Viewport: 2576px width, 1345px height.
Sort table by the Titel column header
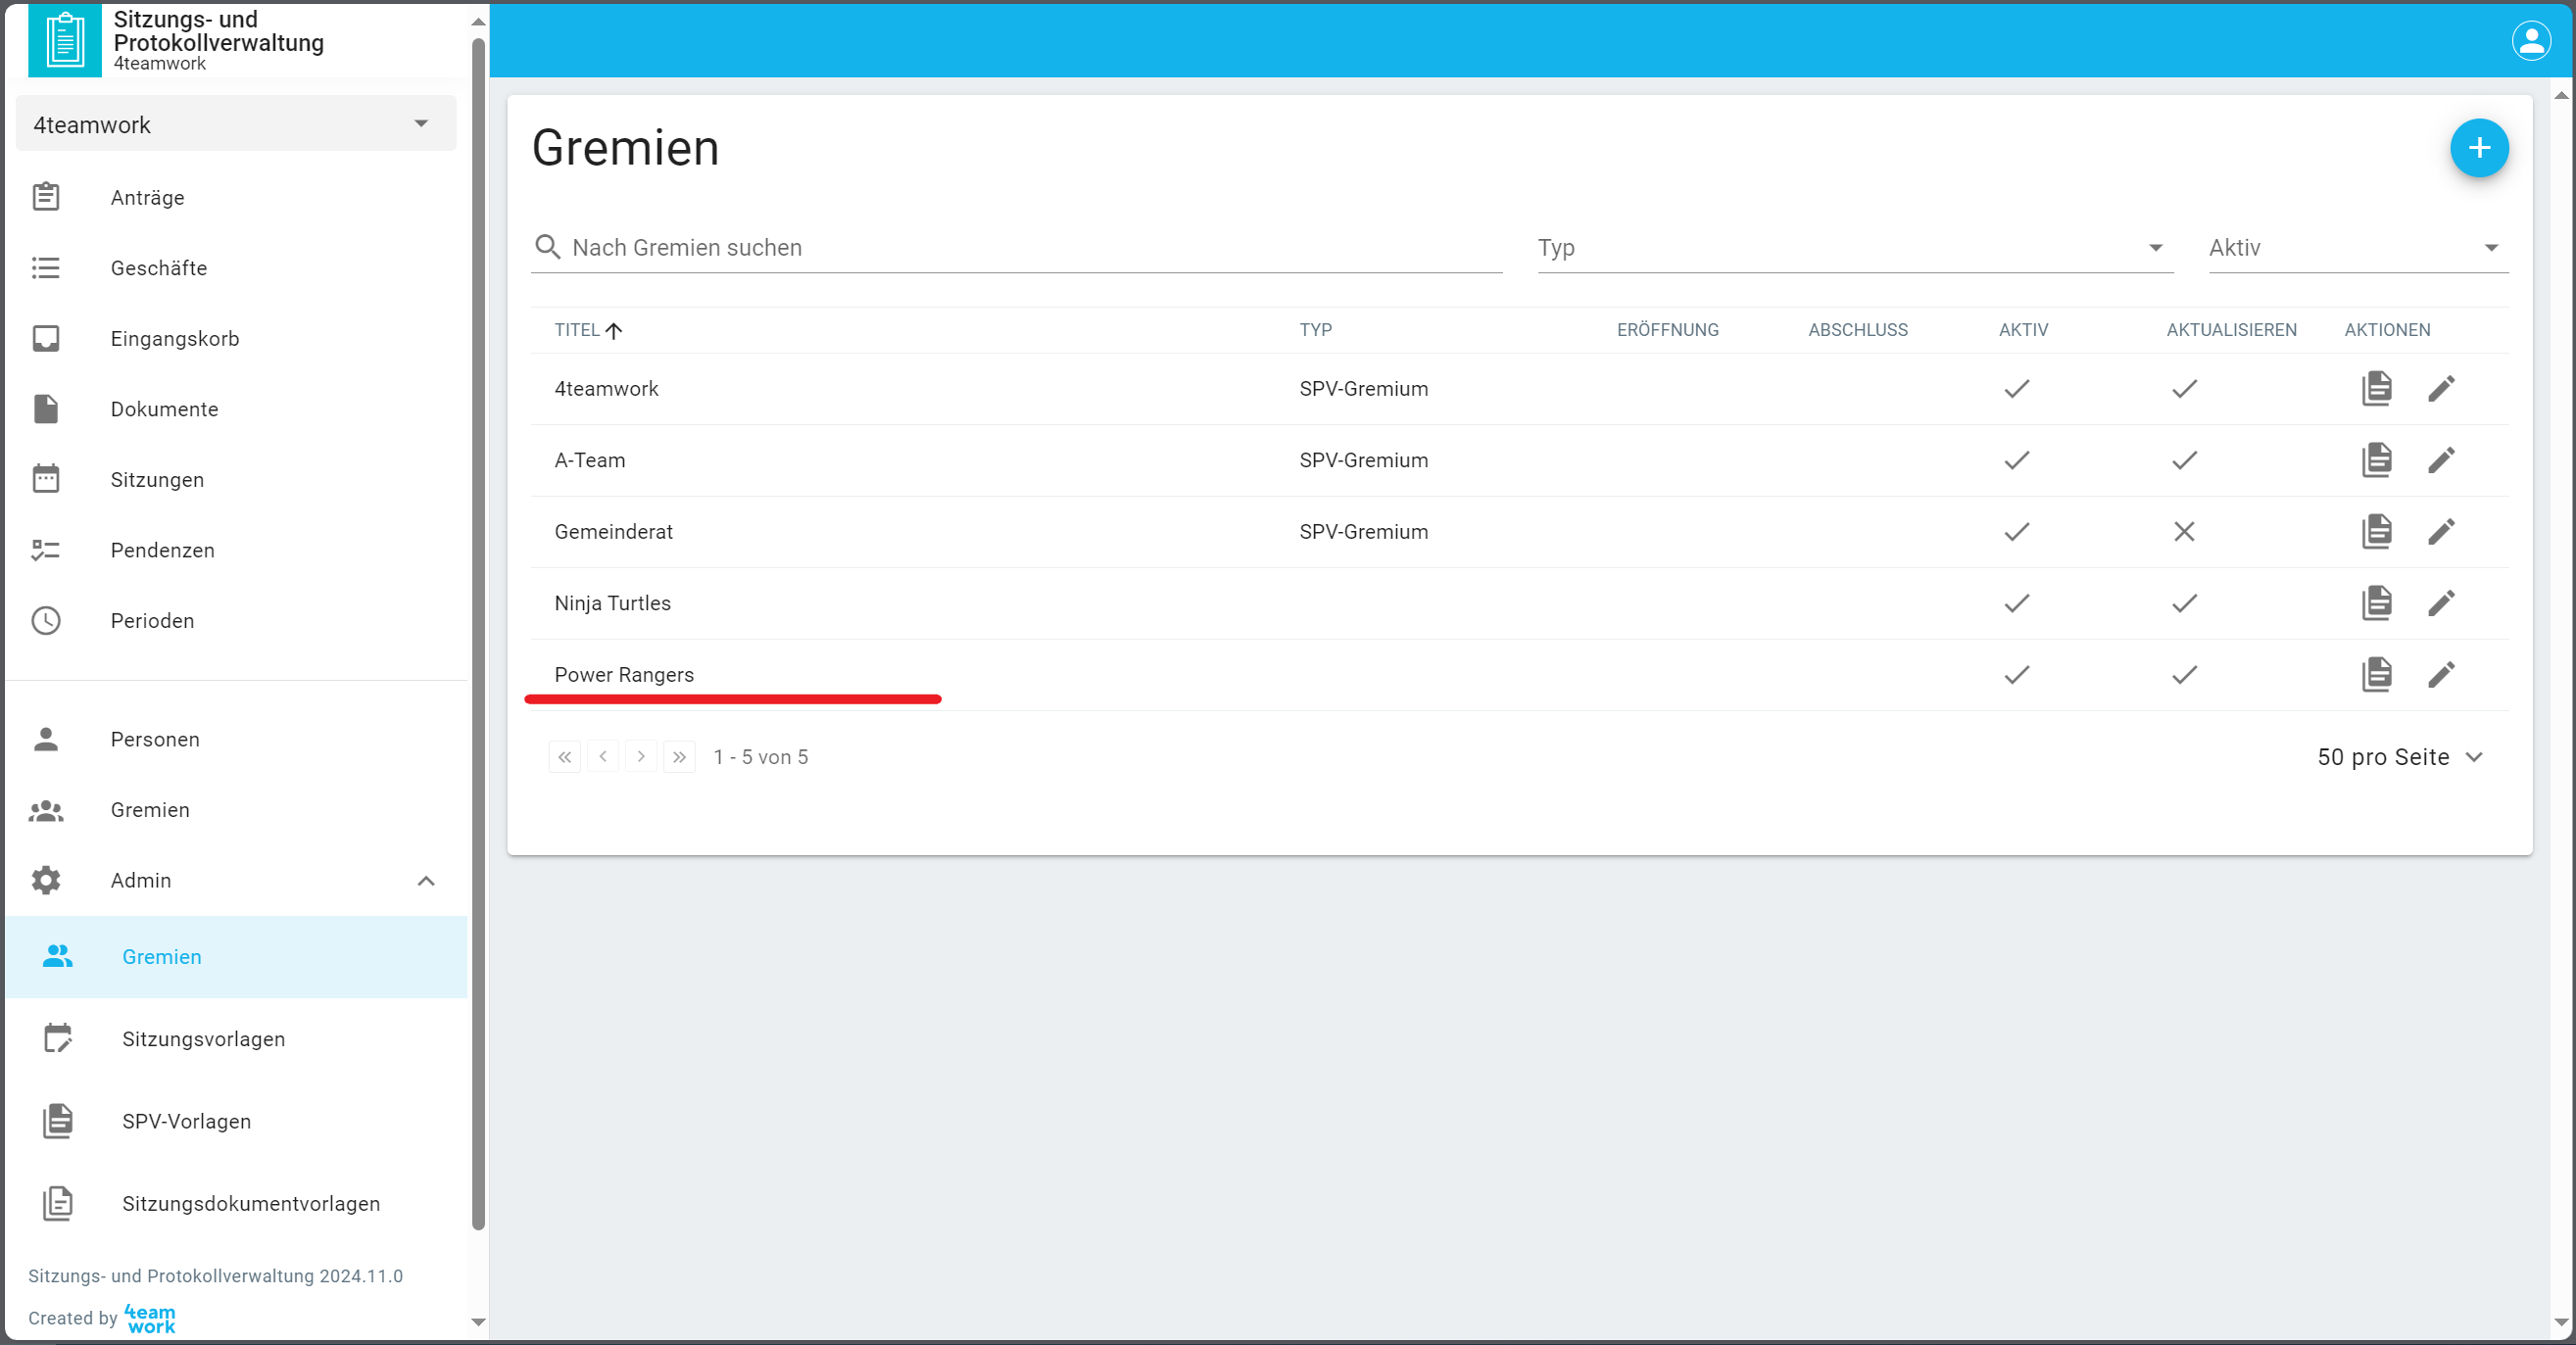577,330
